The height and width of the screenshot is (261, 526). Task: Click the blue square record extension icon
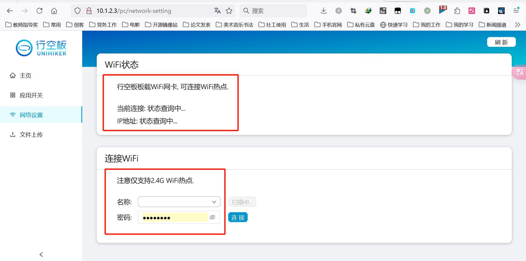(413, 11)
